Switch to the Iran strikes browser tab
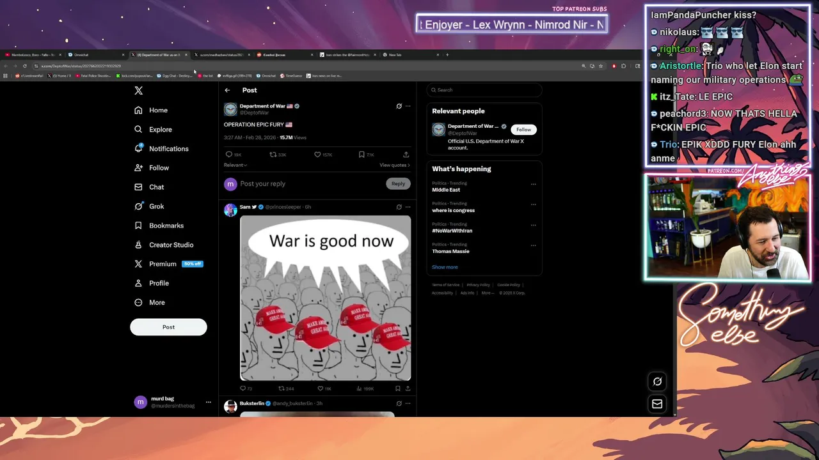The image size is (819, 460). (x=348, y=55)
